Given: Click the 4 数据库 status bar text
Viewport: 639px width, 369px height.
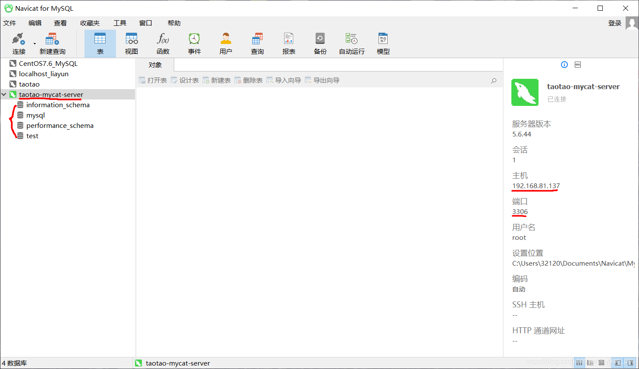Looking at the screenshot, I should (14, 363).
